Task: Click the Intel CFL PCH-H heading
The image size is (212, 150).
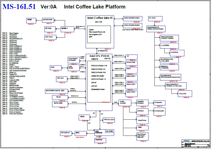Action: pos(99,56)
